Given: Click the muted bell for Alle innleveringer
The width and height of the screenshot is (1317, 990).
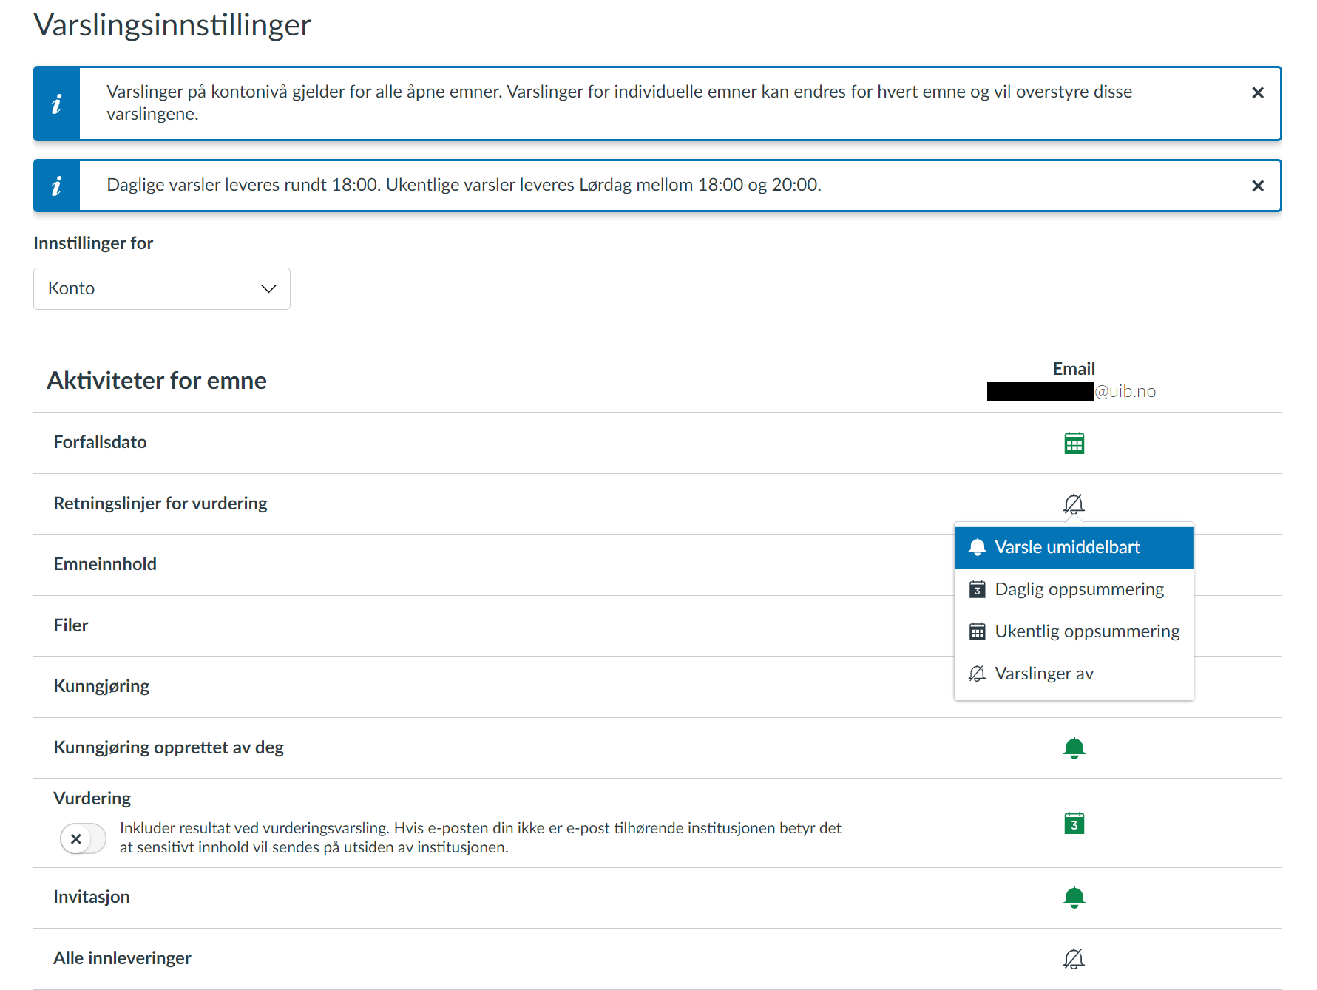Looking at the screenshot, I should pyautogui.click(x=1074, y=959).
